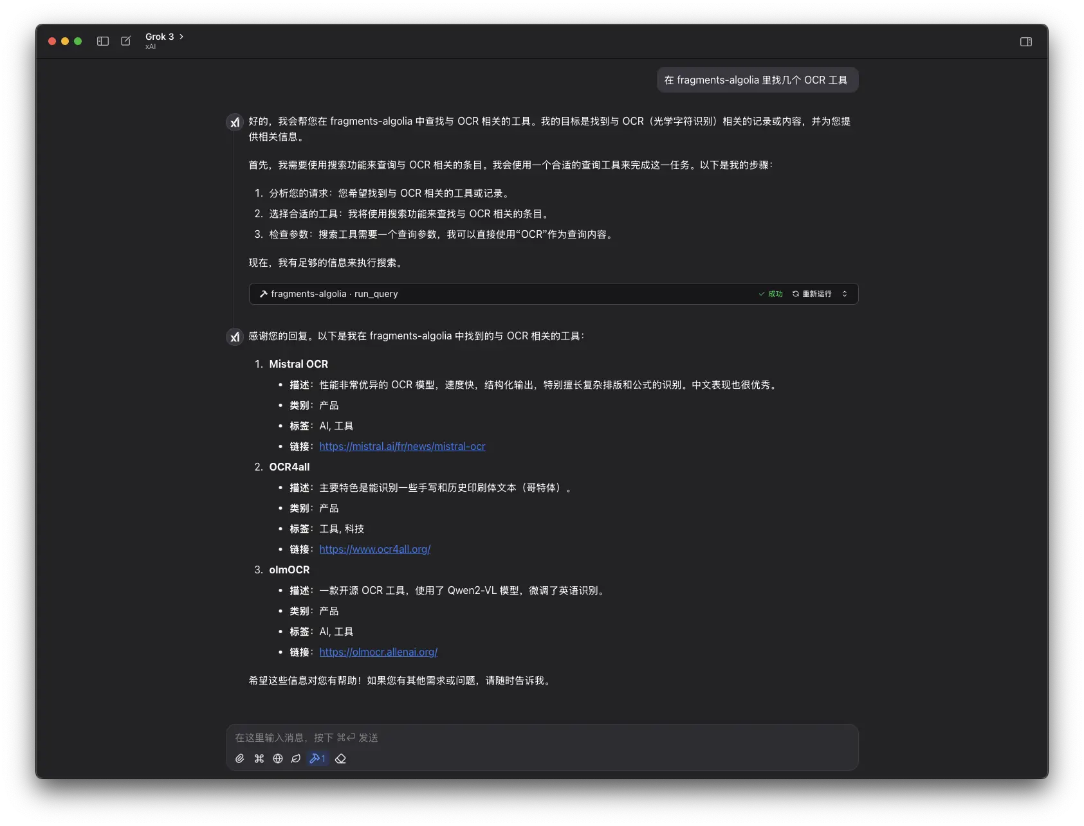Click the first xAI avatar icon
Screen dimensions: 1084x826
point(235,122)
